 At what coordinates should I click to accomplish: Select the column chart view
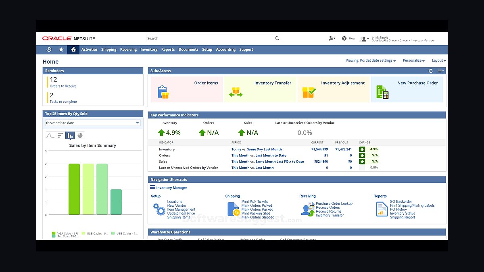coord(70,135)
